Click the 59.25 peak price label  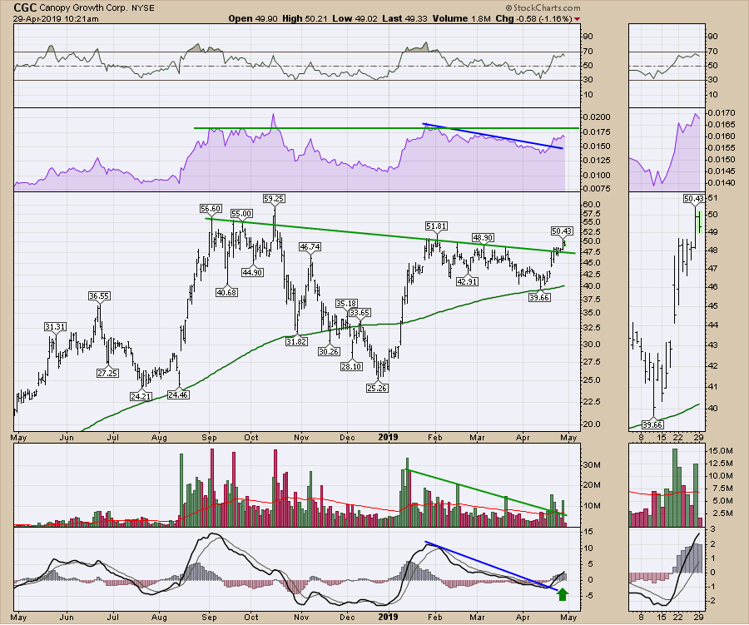[274, 198]
